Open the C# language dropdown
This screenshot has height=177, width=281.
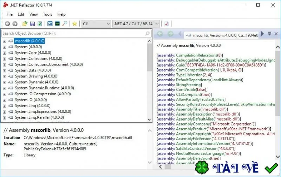[x=96, y=23]
